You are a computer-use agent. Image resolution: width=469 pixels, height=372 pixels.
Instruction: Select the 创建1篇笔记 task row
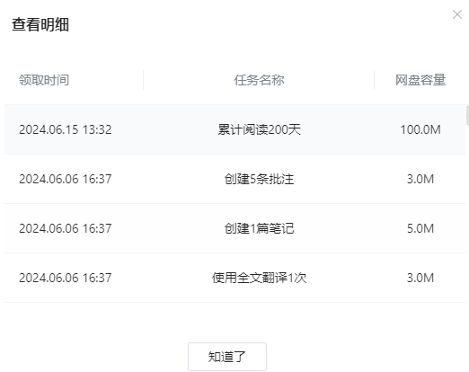pyautogui.click(x=235, y=228)
